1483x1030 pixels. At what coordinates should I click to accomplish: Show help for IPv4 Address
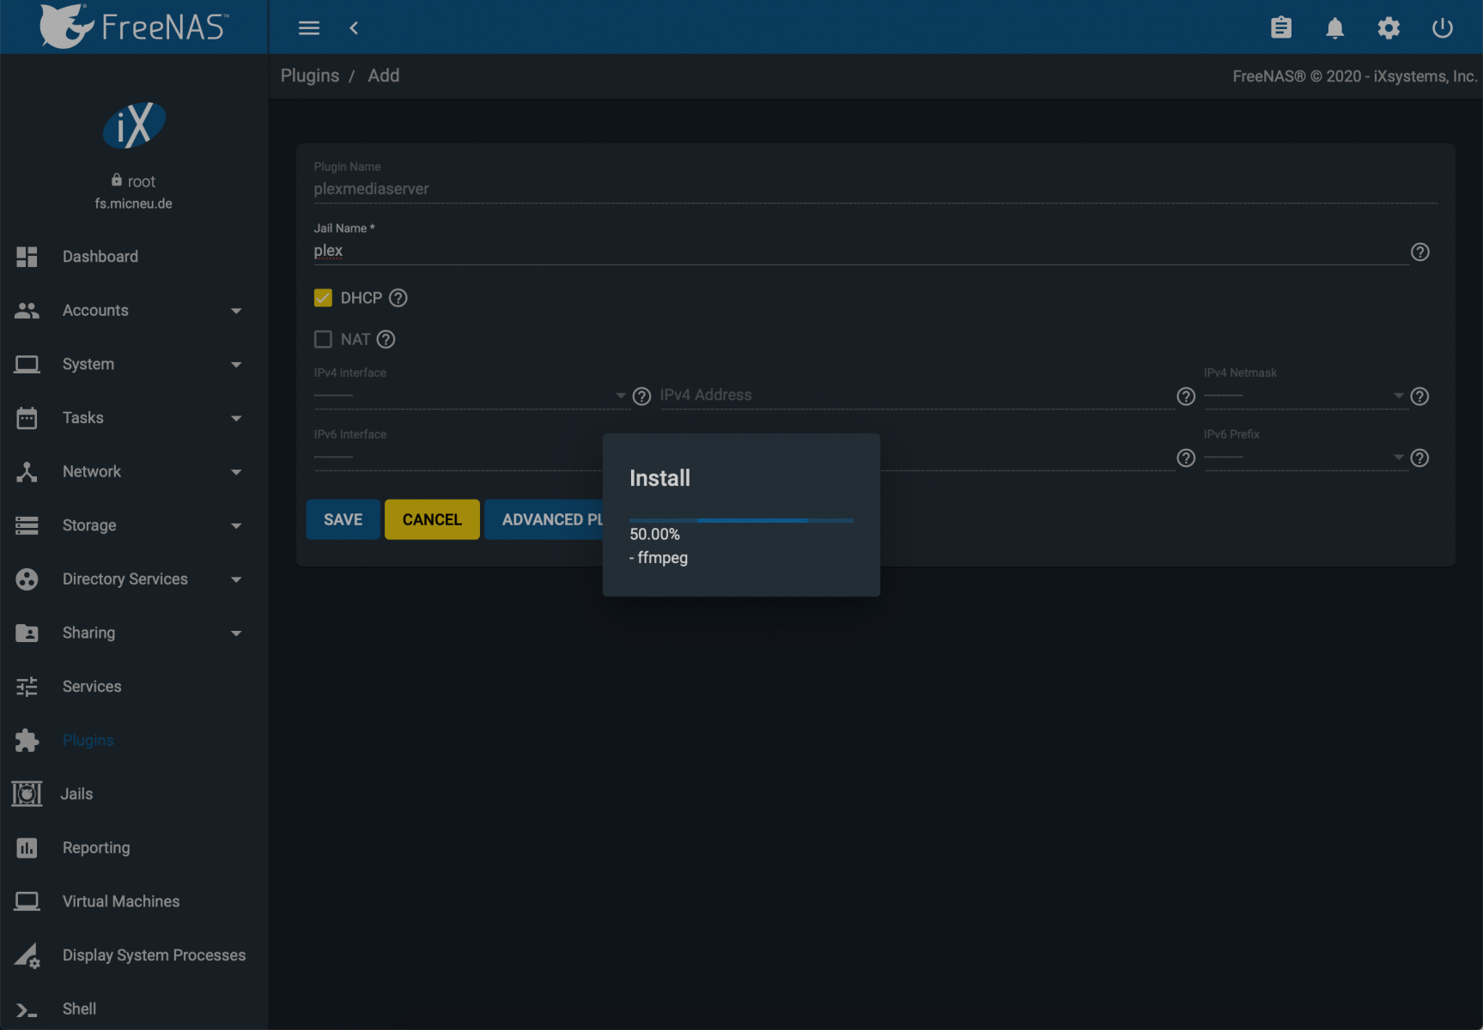coord(1186,396)
